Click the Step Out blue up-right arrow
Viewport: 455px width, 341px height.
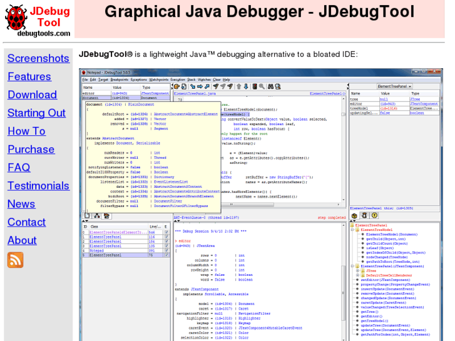207,86
